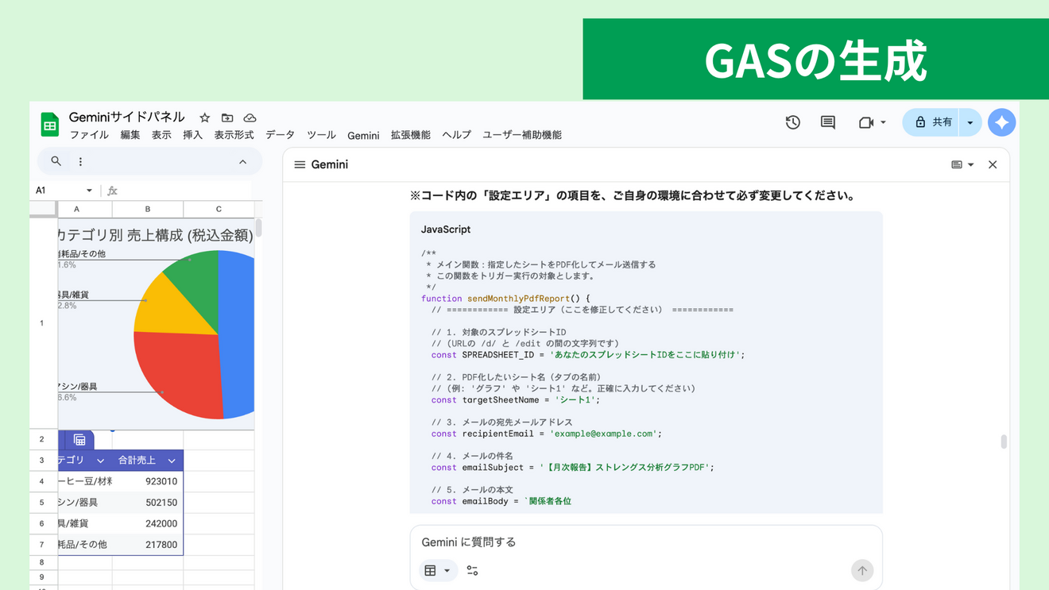
Task: Open the ツール menu
Action: [321, 135]
